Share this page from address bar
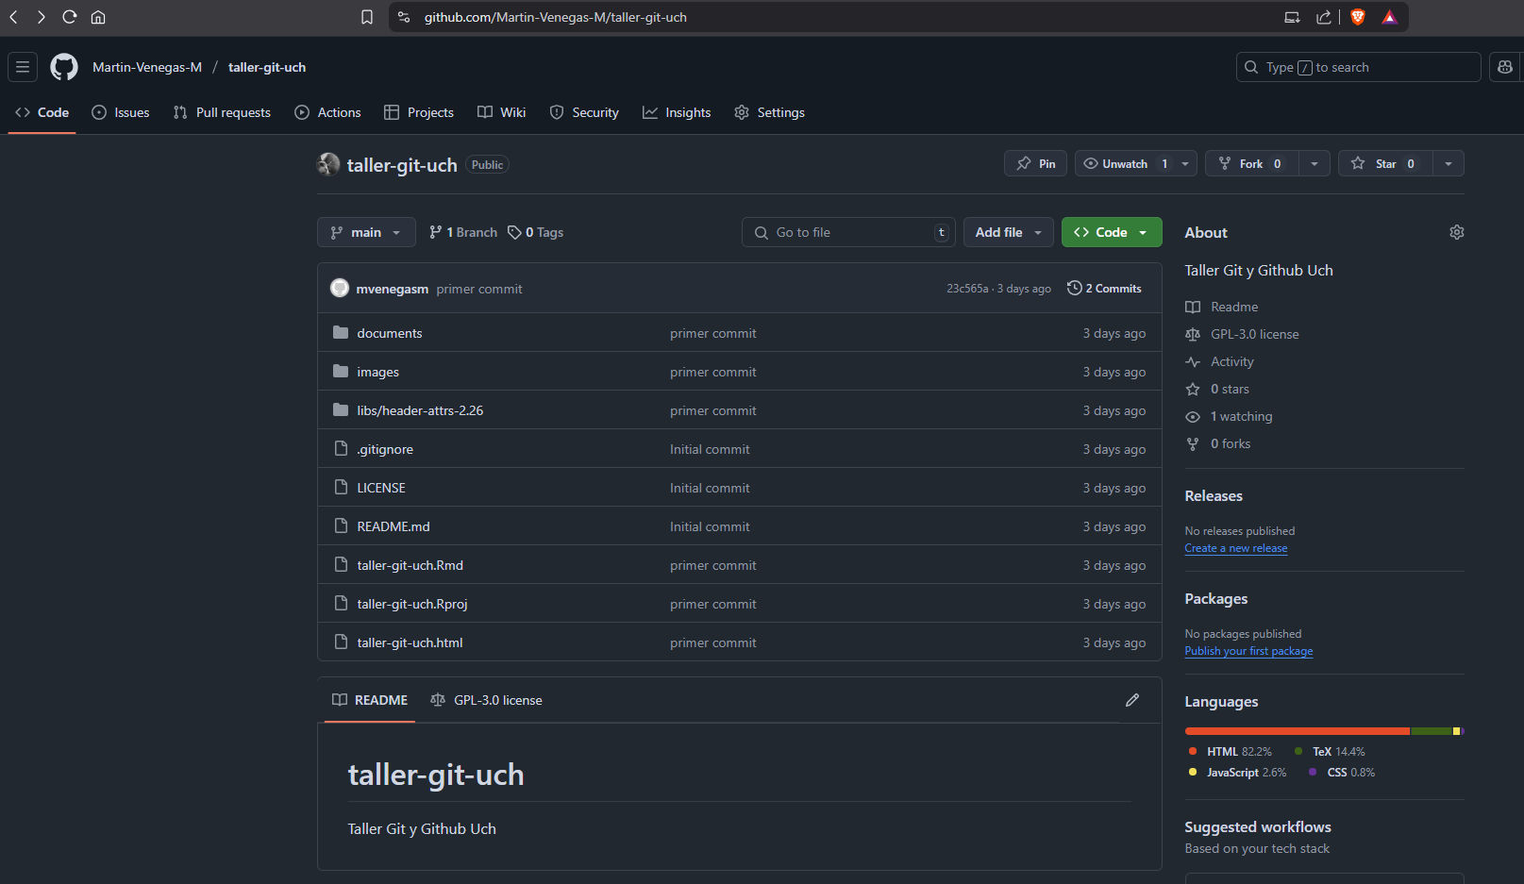The height and width of the screenshot is (884, 1524). [1324, 17]
